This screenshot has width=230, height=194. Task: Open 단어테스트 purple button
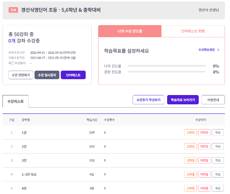tap(73, 75)
